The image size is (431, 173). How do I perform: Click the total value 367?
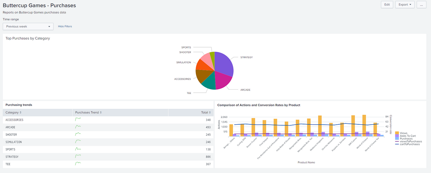[x=208, y=164]
